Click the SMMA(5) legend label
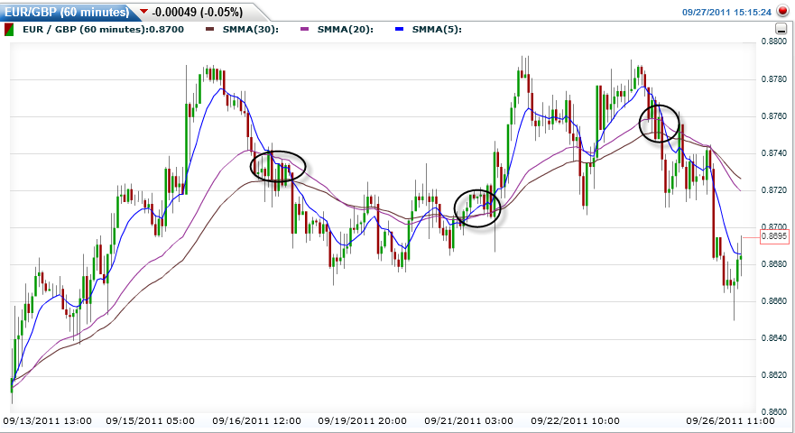 point(437,30)
